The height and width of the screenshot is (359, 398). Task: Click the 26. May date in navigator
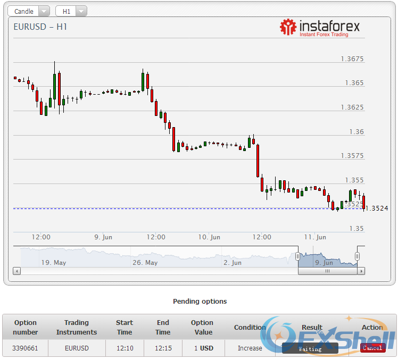(x=145, y=262)
